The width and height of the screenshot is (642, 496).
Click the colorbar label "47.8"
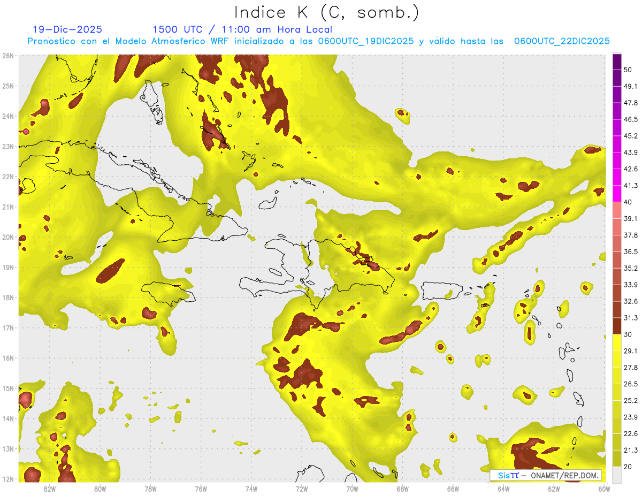631,103
